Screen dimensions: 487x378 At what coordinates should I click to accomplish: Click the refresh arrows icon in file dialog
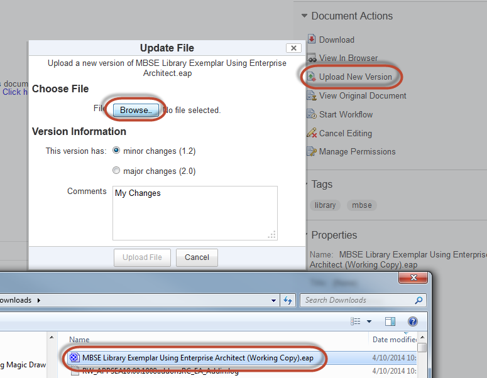(x=288, y=300)
